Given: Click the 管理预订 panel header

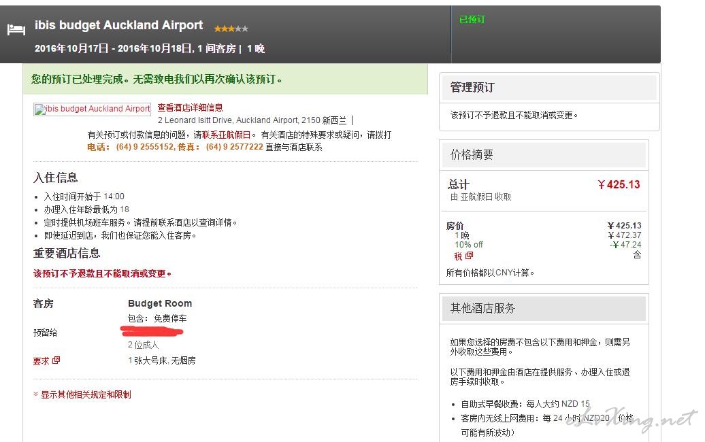Looking at the screenshot, I should click(549, 88).
